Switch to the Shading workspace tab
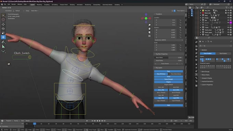 pyautogui.click(x=72, y=4)
